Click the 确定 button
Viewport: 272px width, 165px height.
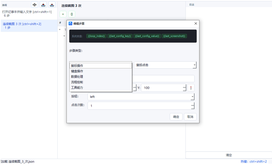[176, 117]
